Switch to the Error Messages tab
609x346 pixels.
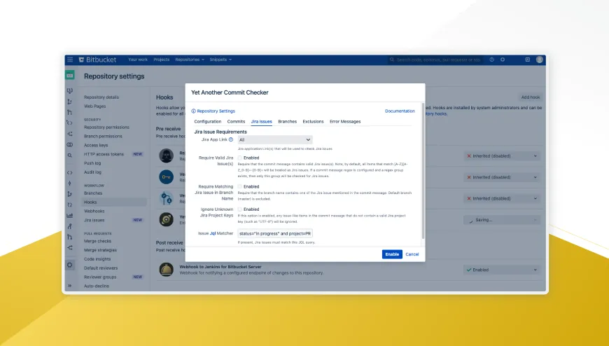tap(345, 122)
